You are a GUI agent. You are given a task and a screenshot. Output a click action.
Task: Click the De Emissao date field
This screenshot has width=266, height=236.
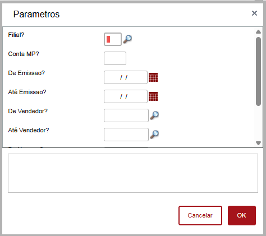click(126, 77)
